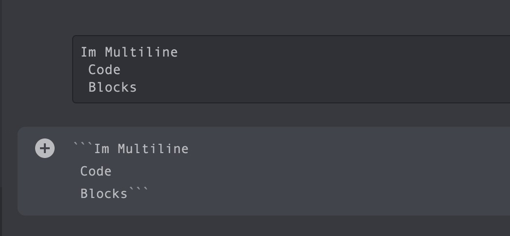Place cursor on "Code" in message input
This screenshot has height=236, width=510.
click(96, 171)
